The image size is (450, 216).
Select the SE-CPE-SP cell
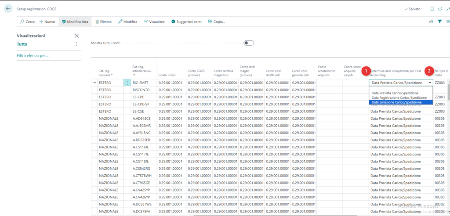click(144, 104)
